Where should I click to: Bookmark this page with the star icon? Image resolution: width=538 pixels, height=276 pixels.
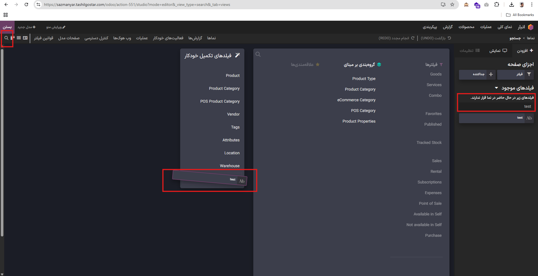(452, 4)
